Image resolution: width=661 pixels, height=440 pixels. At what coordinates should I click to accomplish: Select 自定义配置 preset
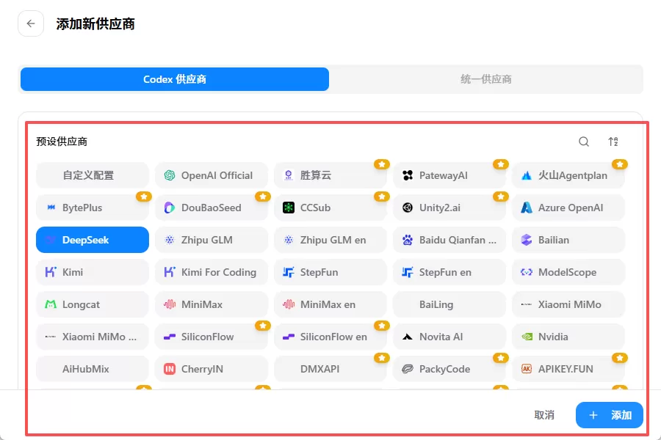[x=93, y=175]
